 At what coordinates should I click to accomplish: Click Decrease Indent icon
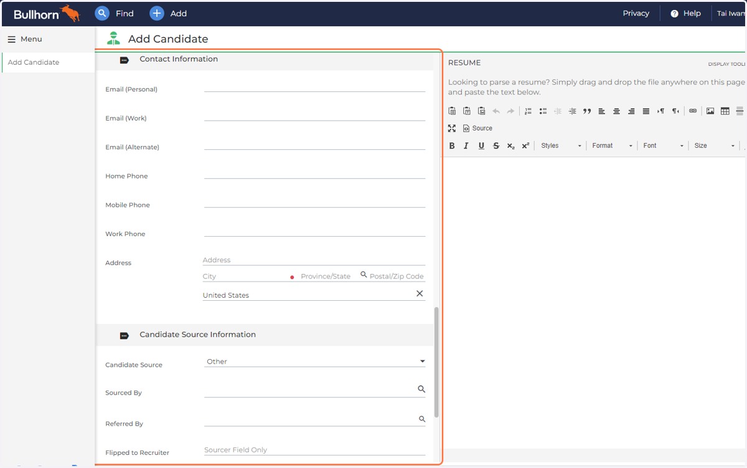(x=558, y=111)
